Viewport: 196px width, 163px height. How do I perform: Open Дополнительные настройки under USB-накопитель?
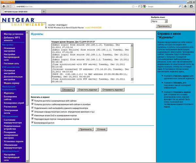(13, 78)
